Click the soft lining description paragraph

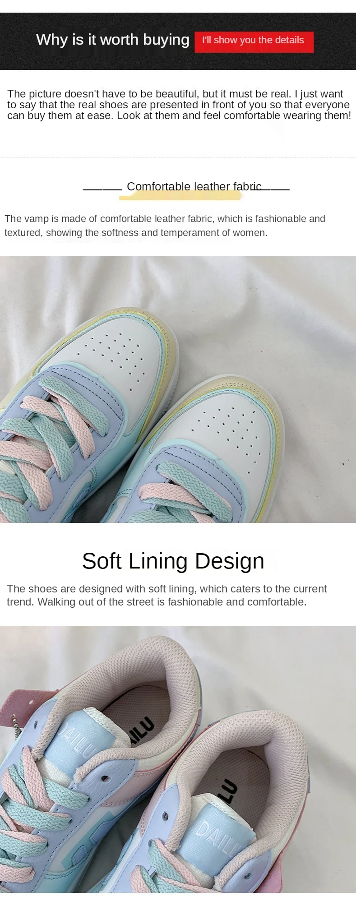[x=167, y=595]
